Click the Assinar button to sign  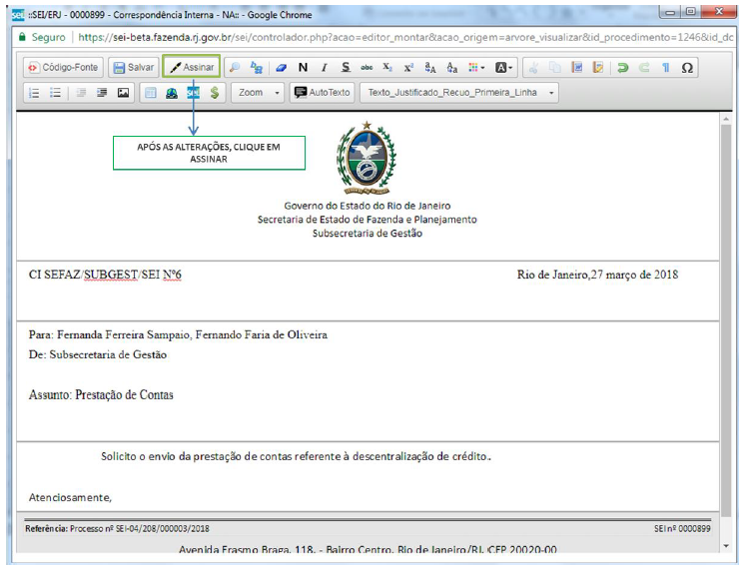pyautogui.click(x=192, y=67)
